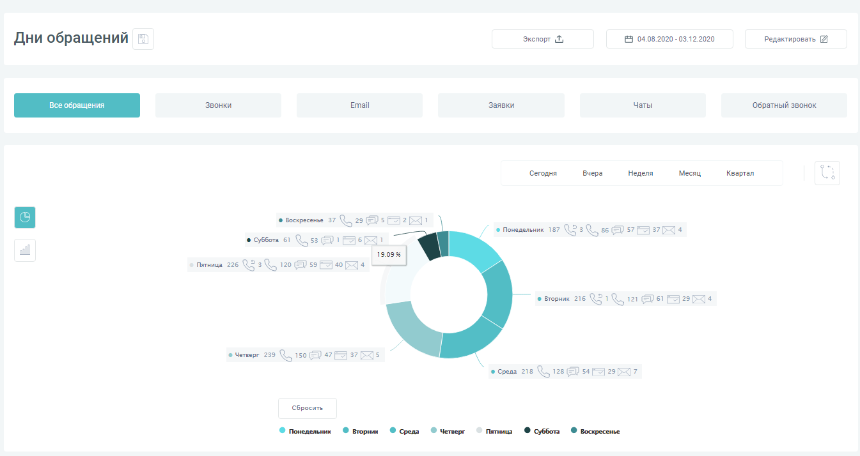860x456 pixels.
Task: Switch to the Email tab
Action: tap(359, 105)
